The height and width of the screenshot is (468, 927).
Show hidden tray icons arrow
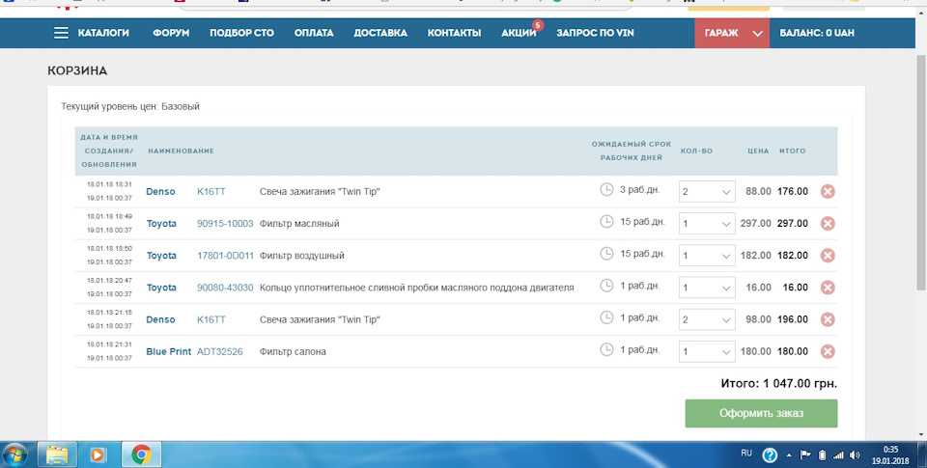789,455
